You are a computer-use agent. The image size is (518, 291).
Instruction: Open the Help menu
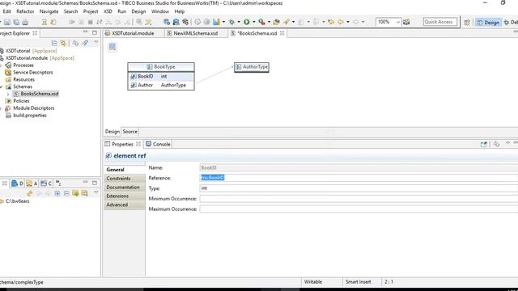[x=180, y=11]
